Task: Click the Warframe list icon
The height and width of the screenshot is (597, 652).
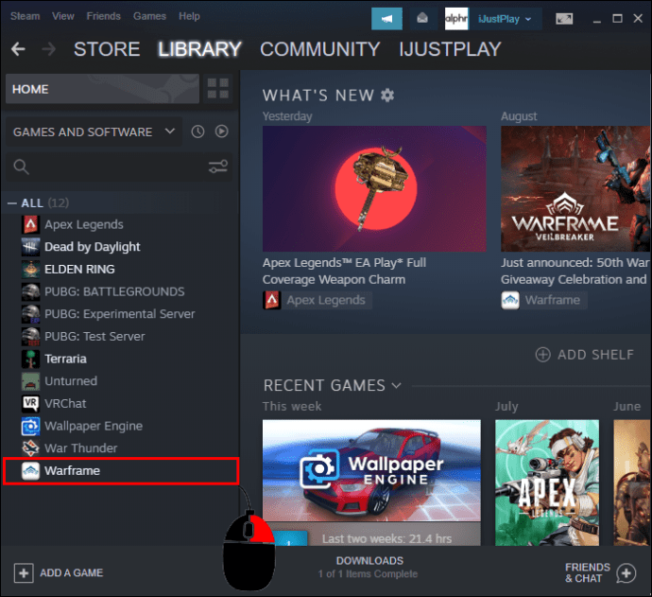Action: (x=31, y=471)
